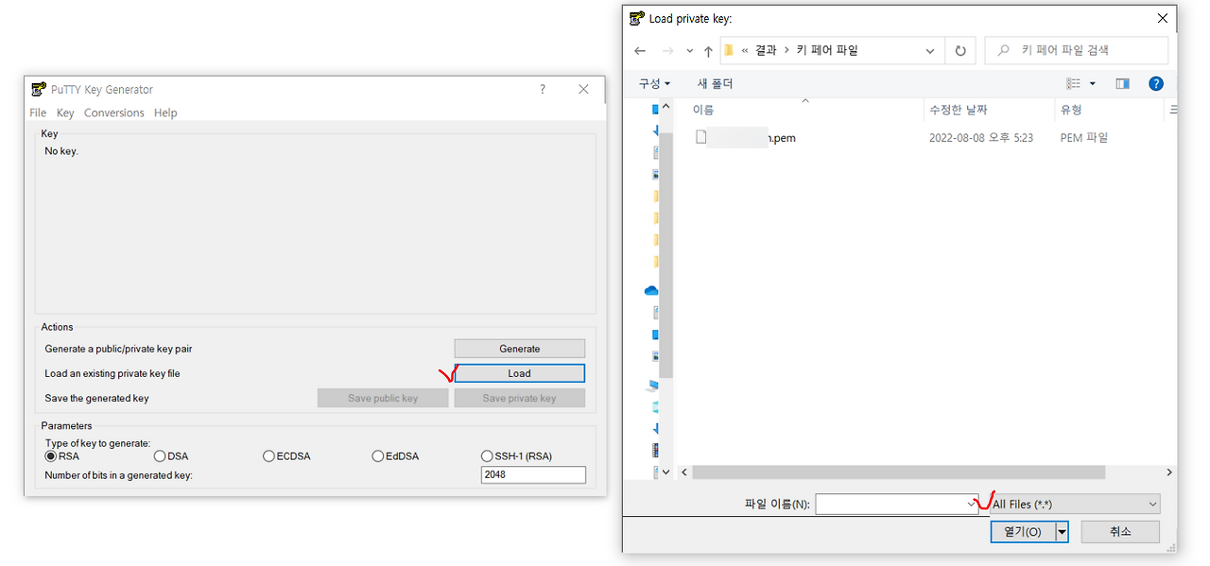Close the Load private key dialog
1210x566 pixels.
click(1162, 18)
